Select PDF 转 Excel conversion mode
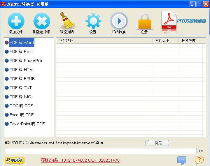 (19, 52)
